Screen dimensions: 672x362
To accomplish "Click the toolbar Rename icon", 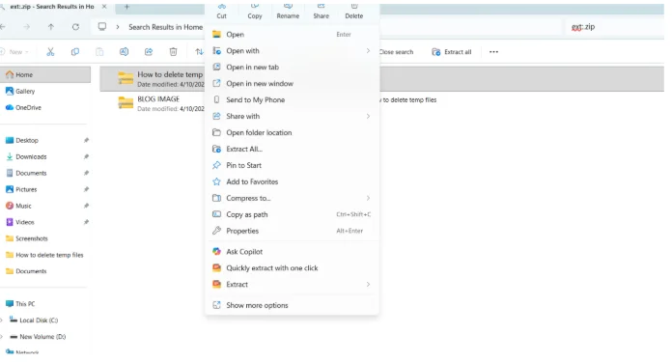I will (124, 52).
